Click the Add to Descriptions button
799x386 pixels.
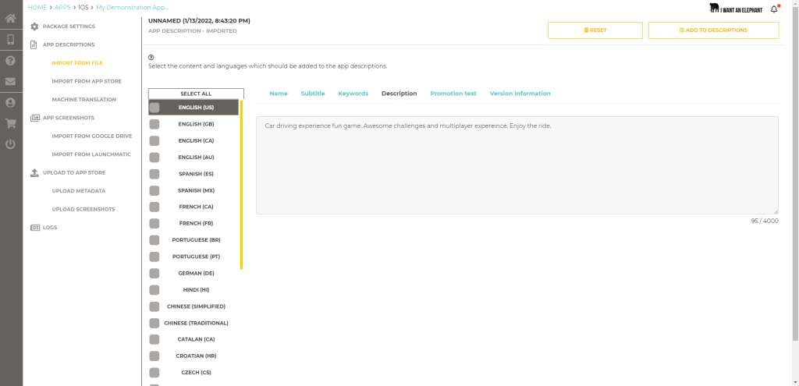tap(713, 30)
